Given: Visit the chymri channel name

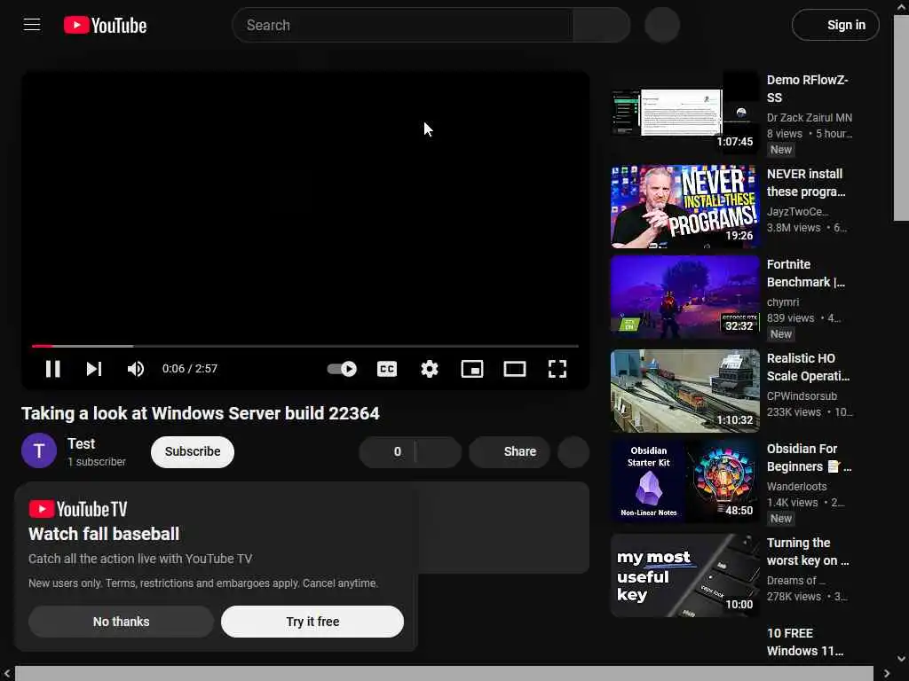Looking at the screenshot, I should pyautogui.click(x=783, y=302).
